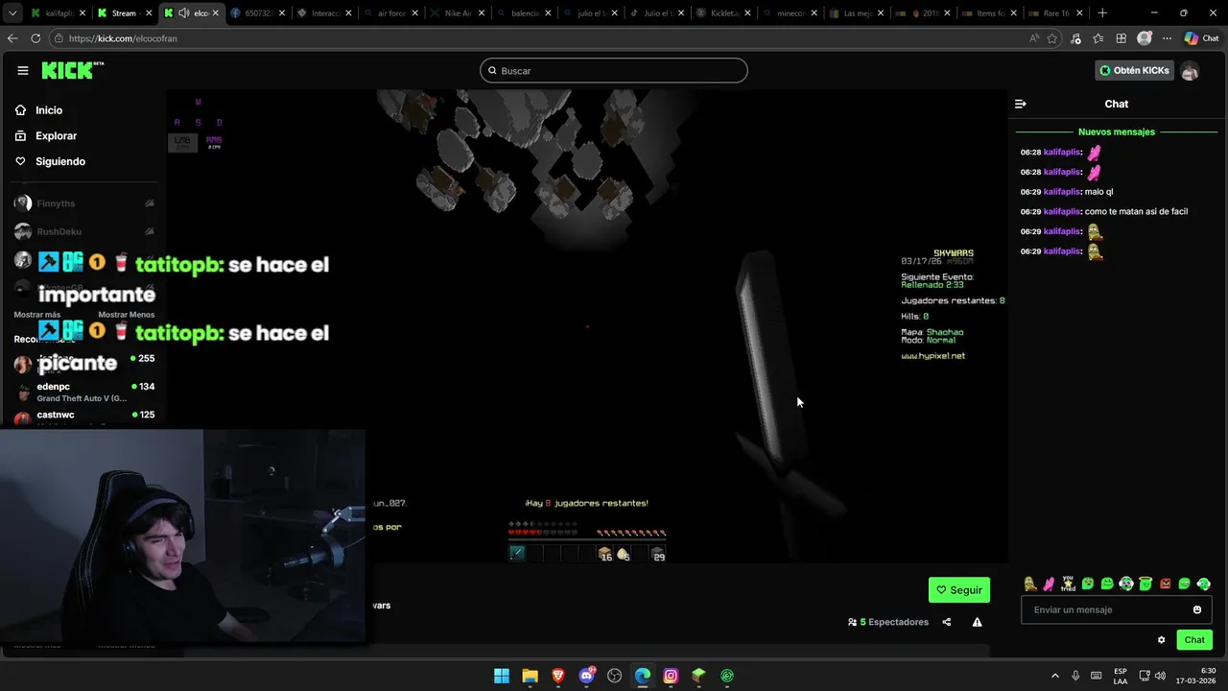
Task: Open the clock and date 17-03-2026
Action: [1195, 676]
